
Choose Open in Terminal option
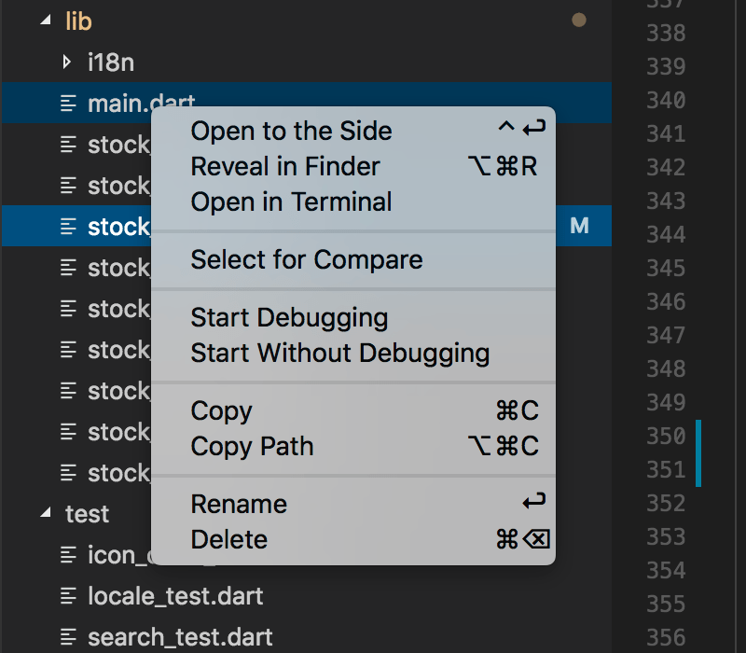coord(291,202)
